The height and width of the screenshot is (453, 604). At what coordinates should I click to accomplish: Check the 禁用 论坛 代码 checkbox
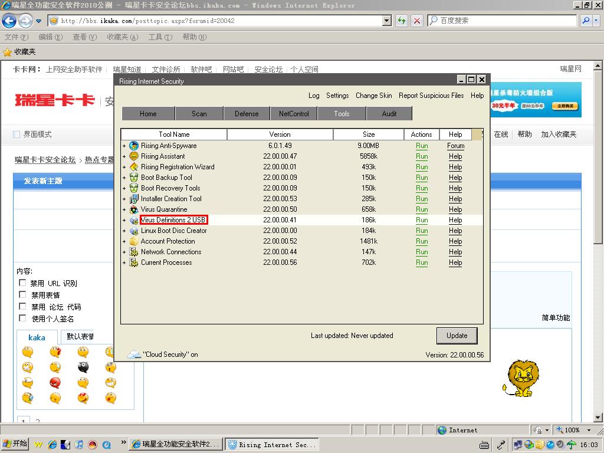(22, 306)
